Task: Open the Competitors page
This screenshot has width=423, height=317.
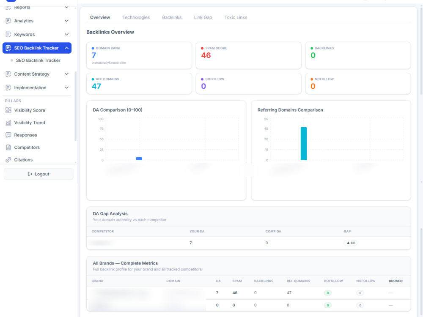Action: (27, 148)
